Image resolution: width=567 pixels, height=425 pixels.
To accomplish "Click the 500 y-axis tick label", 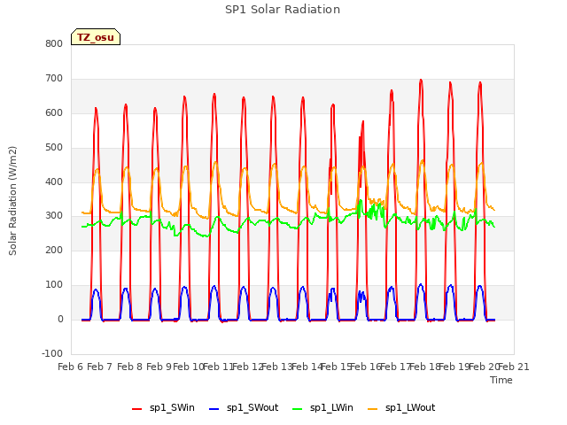I will (x=54, y=148).
